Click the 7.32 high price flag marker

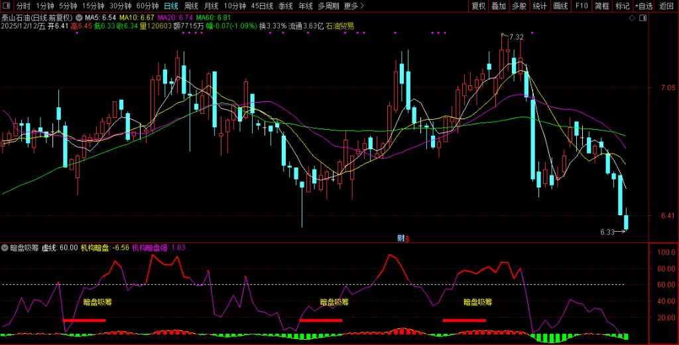pyautogui.click(x=515, y=36)
